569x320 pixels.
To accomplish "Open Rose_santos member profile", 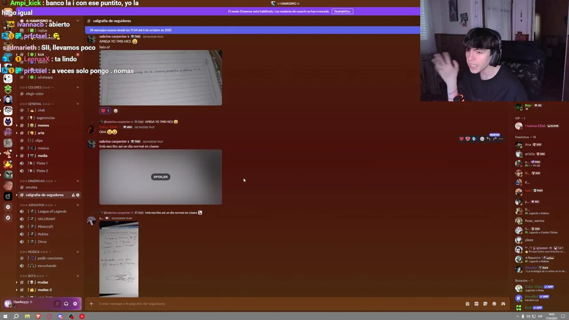I will [x=541, y=221].
